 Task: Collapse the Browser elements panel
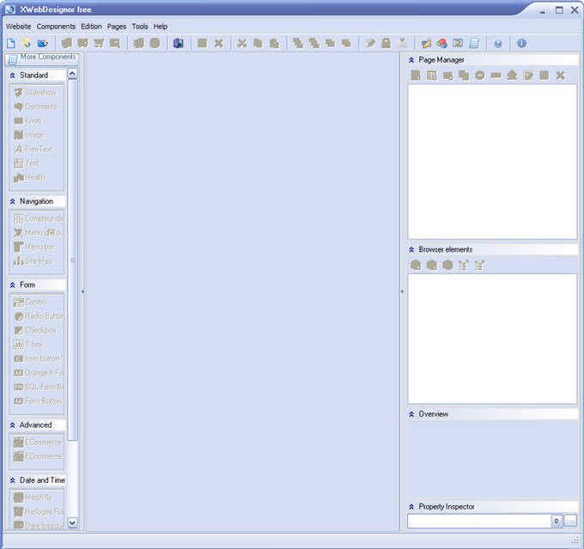point(411,250)
